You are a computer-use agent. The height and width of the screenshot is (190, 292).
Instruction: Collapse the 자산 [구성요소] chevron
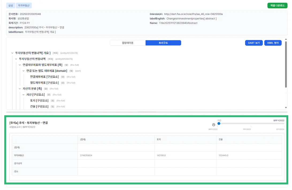pyautogui.click(x=24, y=95)
